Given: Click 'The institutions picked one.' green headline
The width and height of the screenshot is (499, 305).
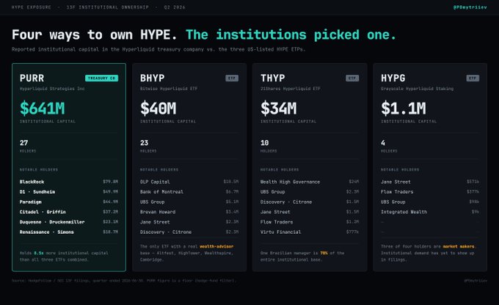Looking at the screenshot, I should (291, 35).
